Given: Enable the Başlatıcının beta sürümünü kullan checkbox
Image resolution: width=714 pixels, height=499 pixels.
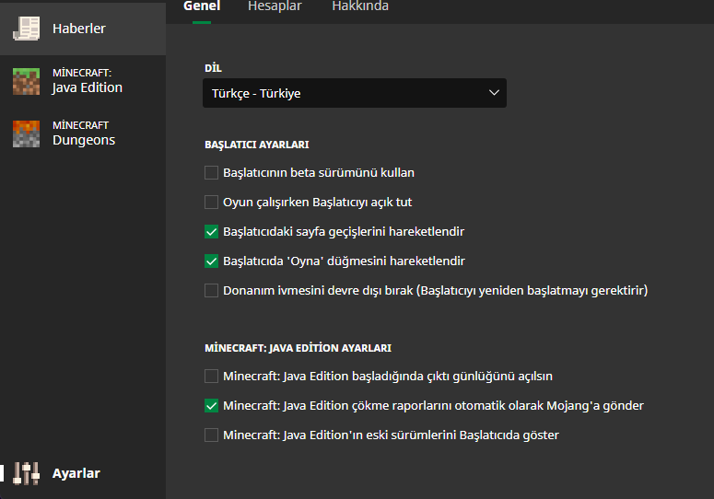Looking at the screenshot, I should click(212, 172).
